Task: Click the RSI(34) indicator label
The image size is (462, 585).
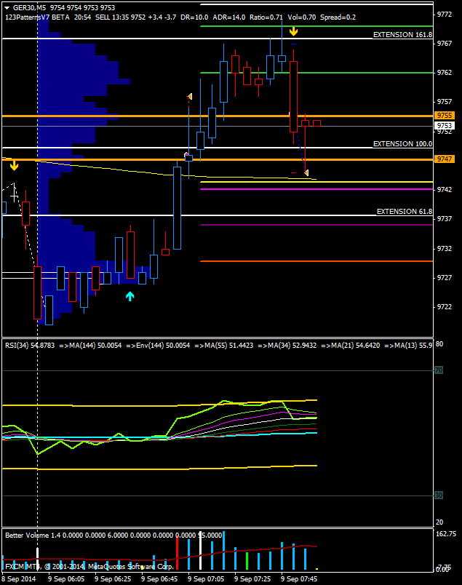Action: [29, 345]
